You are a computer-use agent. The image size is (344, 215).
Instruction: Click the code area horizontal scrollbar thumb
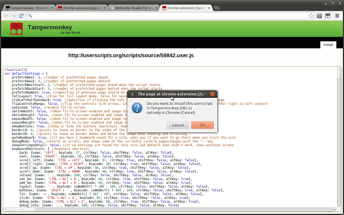[21, 209]
